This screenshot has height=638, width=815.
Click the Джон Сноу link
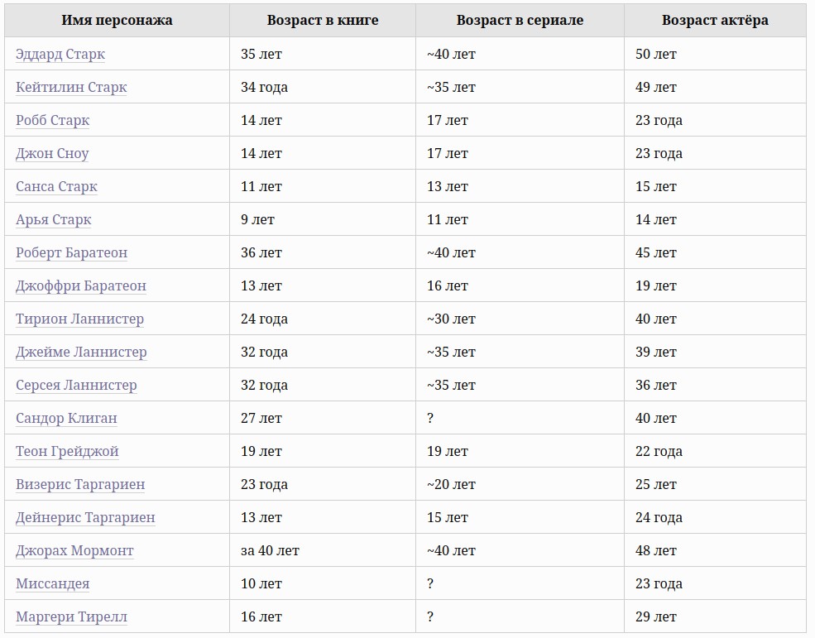tap(52, 153)
